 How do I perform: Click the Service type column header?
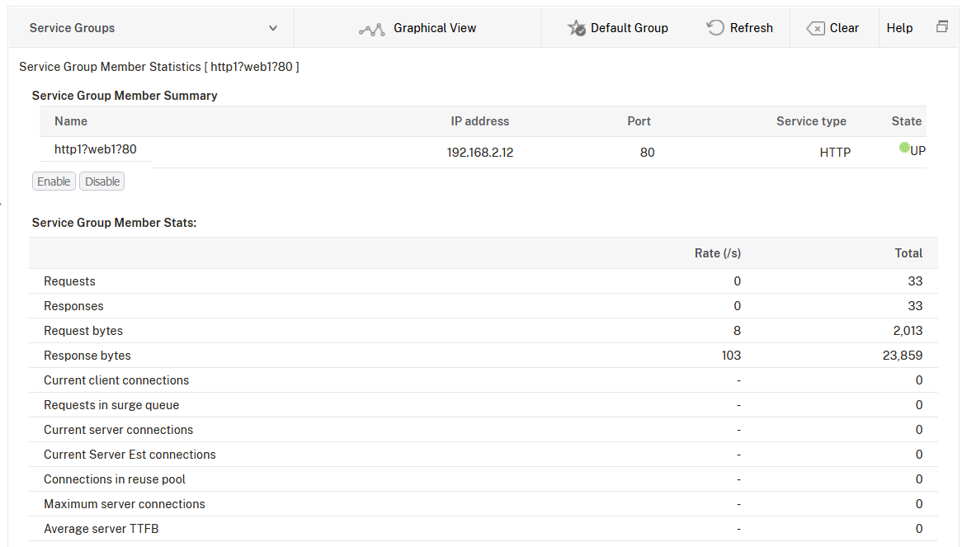click(x=810, y=121)
